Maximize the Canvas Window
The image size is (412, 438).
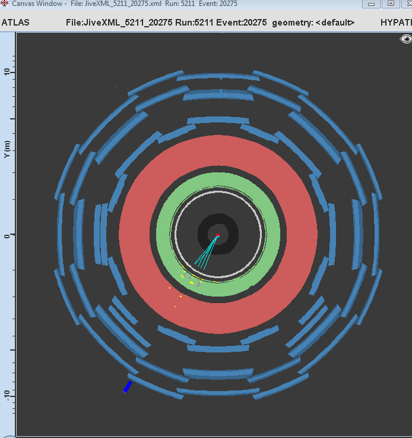pyautogui.click(x=391, y=4)
